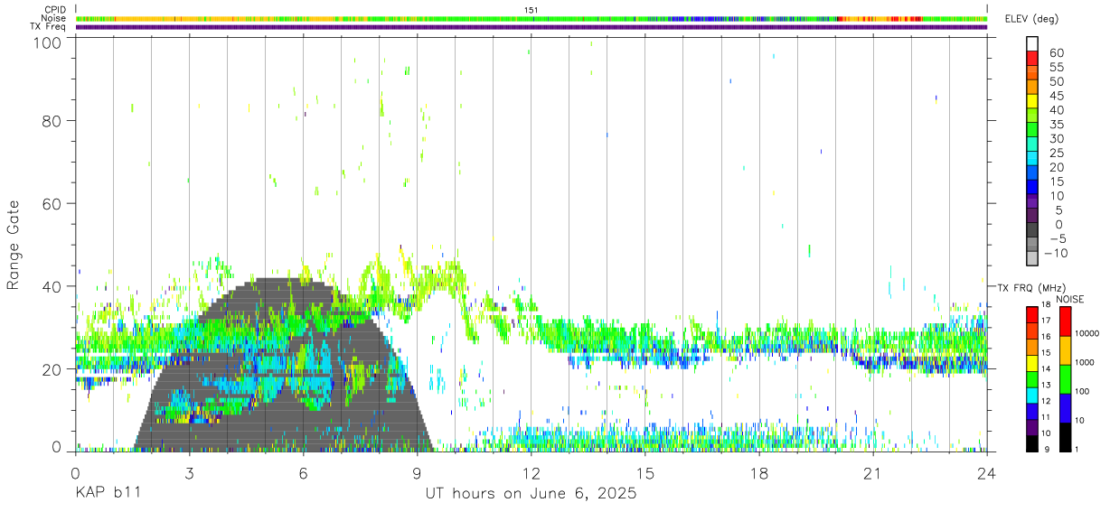The height and width of the screenshot is (512, 1110).
Task: Click the 12 tick on the UT hours axis
Action: pos(531,473)
